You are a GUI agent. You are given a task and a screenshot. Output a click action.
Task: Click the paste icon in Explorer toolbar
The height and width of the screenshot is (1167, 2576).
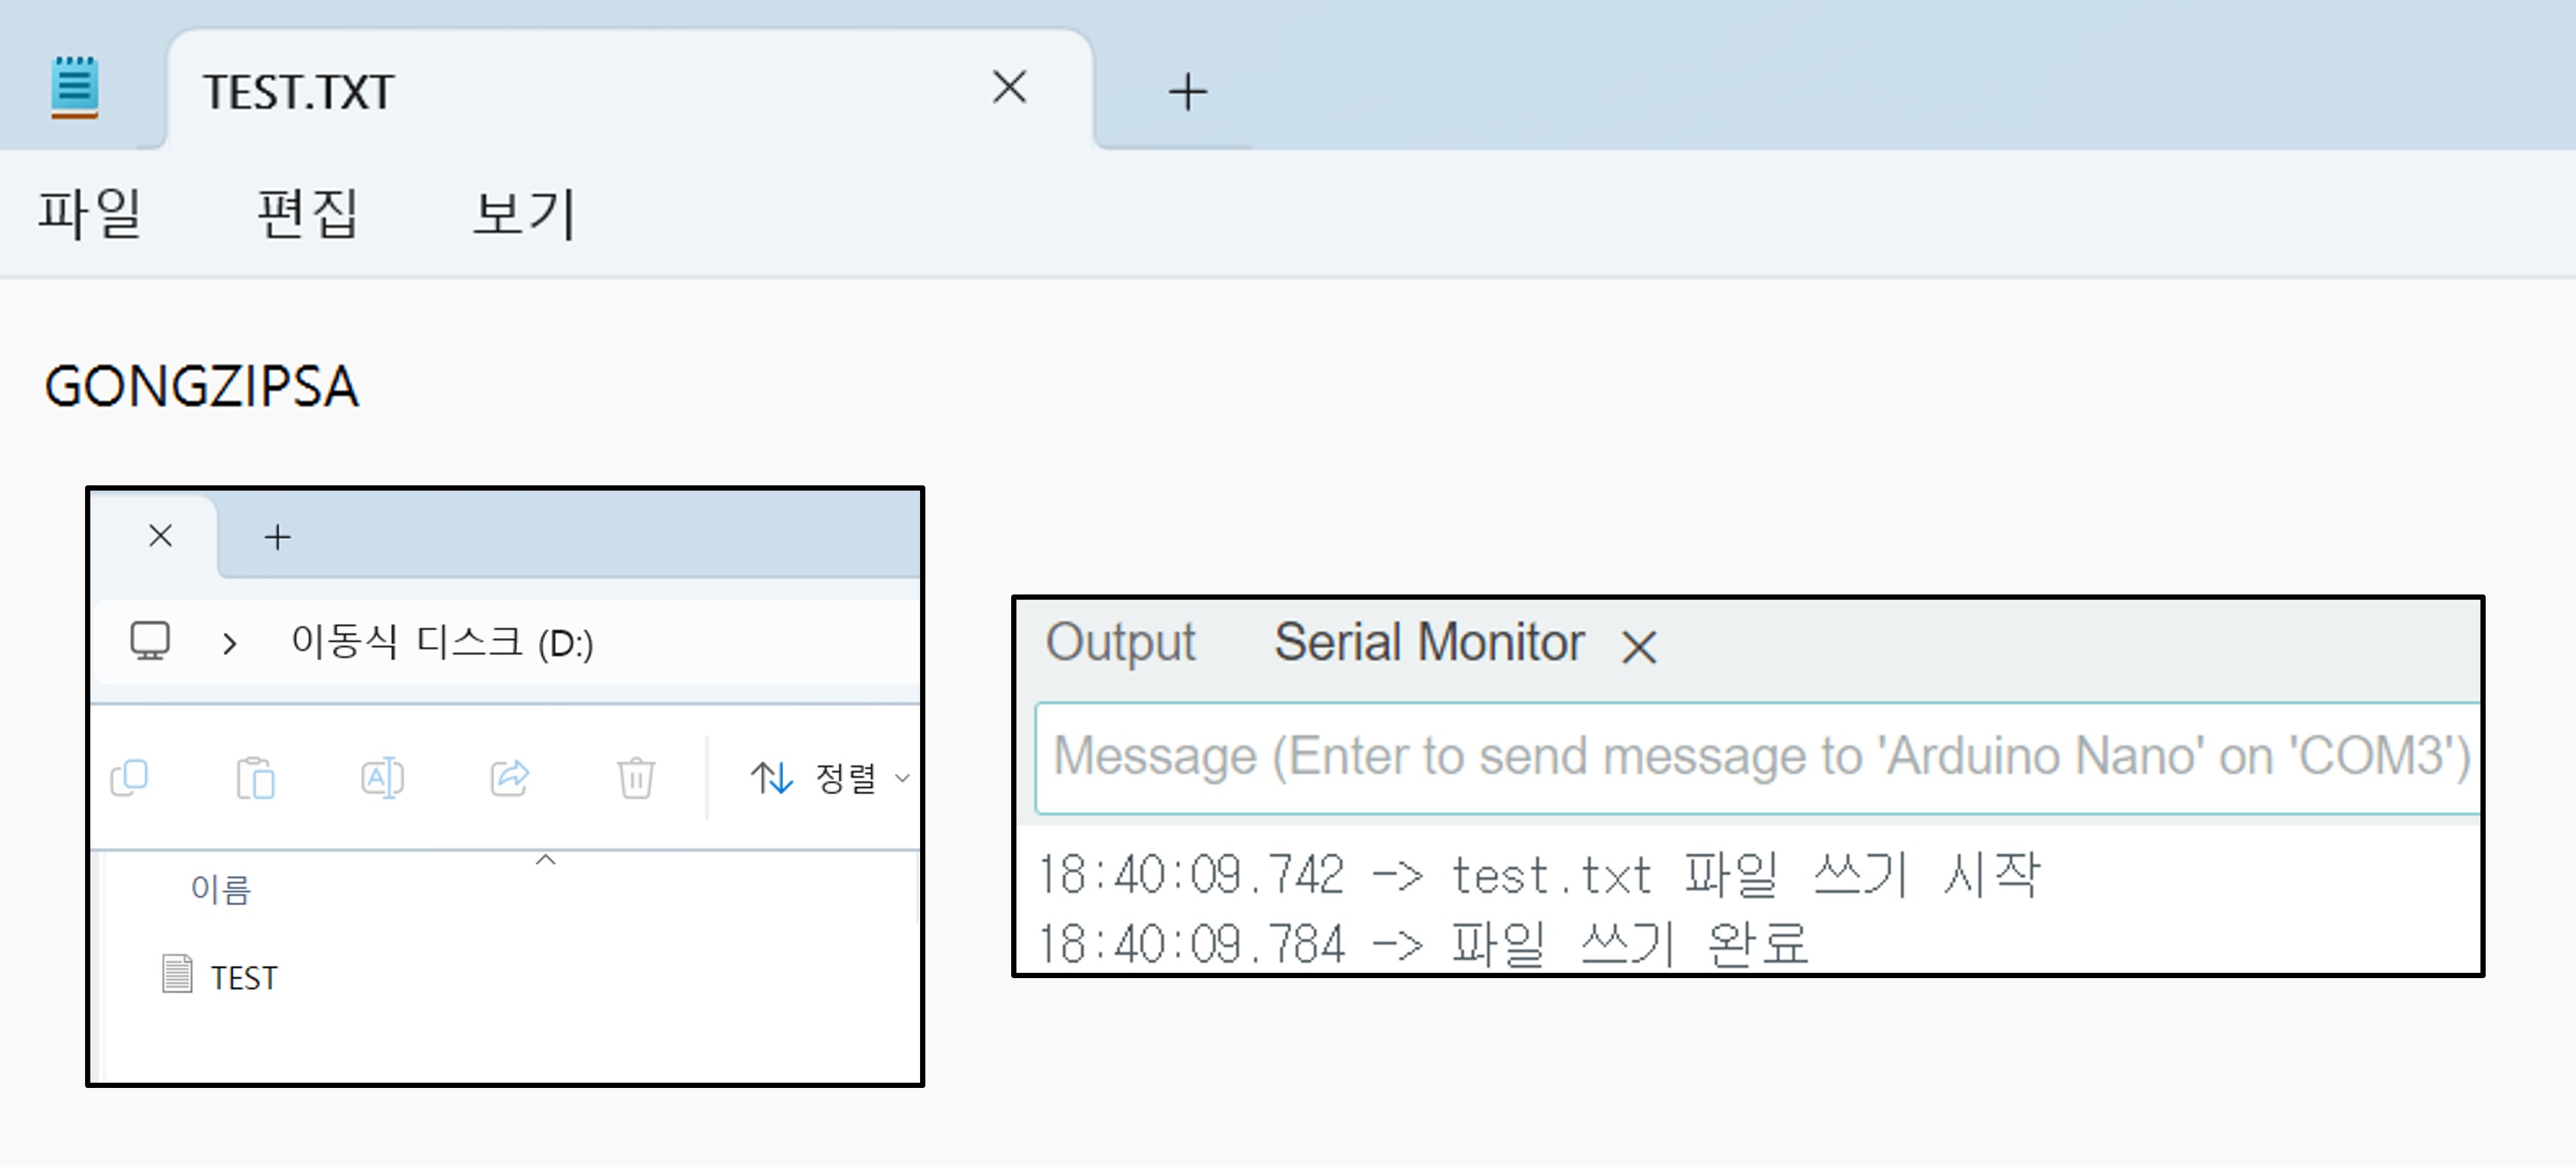[x=255, y=778]
